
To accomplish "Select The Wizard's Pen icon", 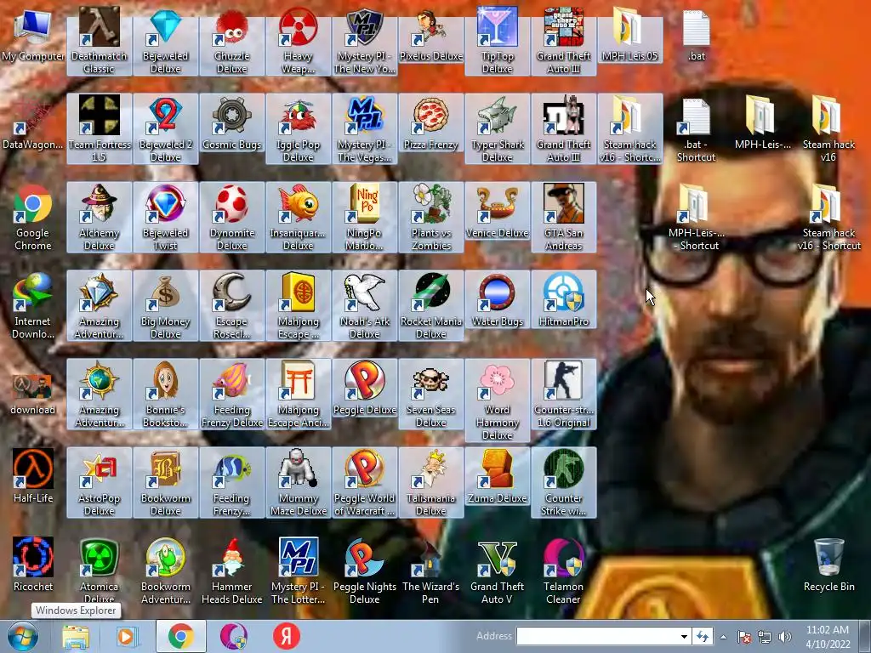I will point(431,571).
